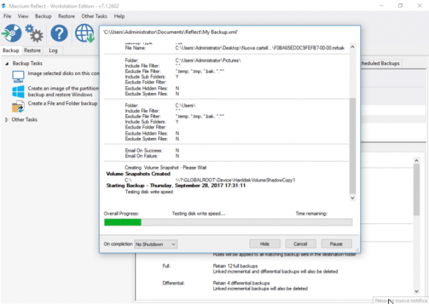This screenshot has height=304, width=429.
Task: Open the File menu
Action: [7, 16]
